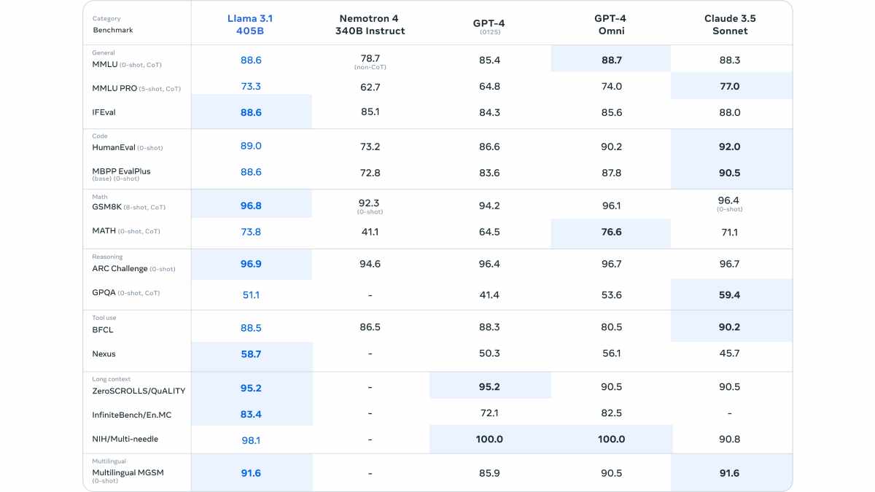Select the ARC Challenge benchmark label
This screenshot has width=875, height=492.
click(x=120, y=268)
